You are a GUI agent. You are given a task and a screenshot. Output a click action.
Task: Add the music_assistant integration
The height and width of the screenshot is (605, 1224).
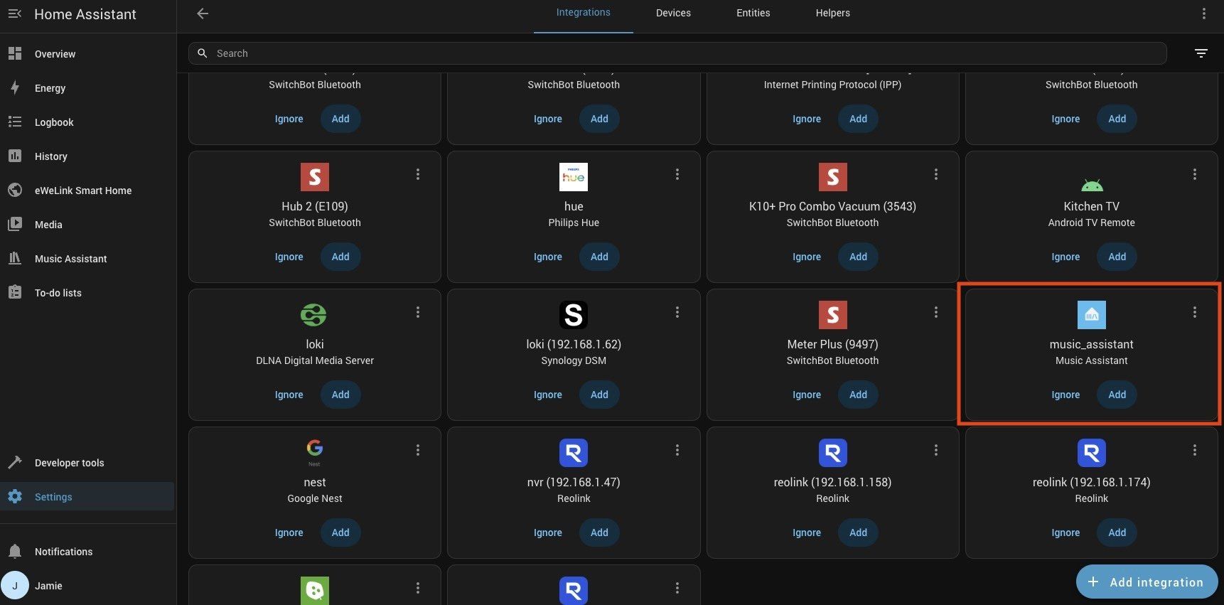click(1117, 395)
